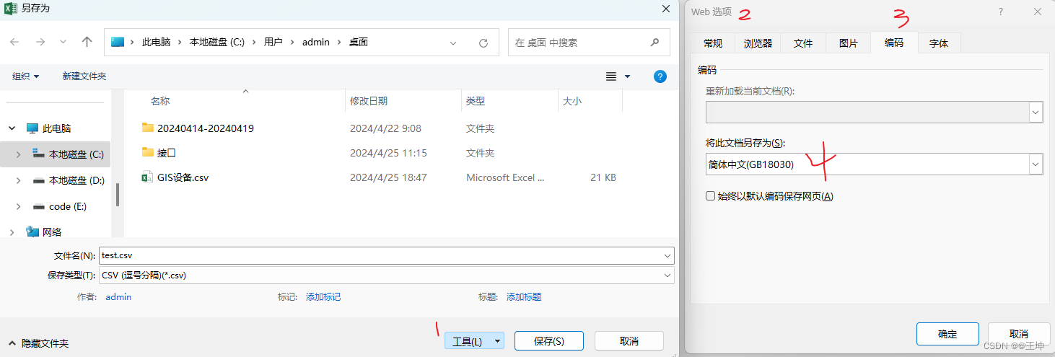Image resolution: width=1055 pixels, height=357 pixels.
Task: Click the Excel icon in Save As title bar
Action: coord(11,8)
